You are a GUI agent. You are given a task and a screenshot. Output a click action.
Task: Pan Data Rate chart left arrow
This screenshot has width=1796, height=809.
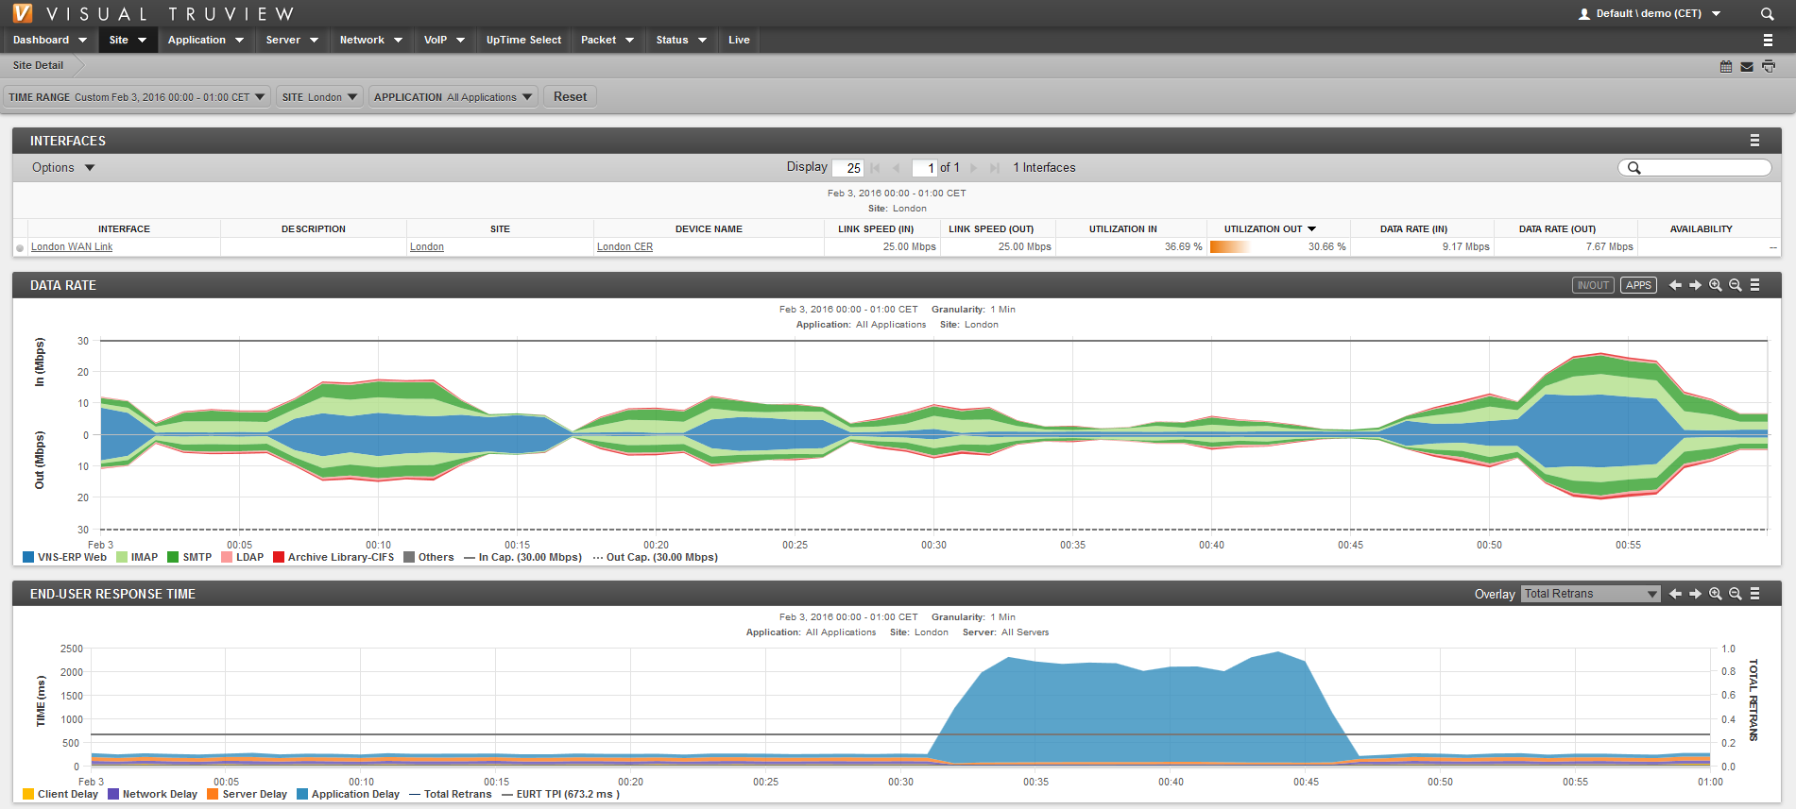click(1675, 285)
